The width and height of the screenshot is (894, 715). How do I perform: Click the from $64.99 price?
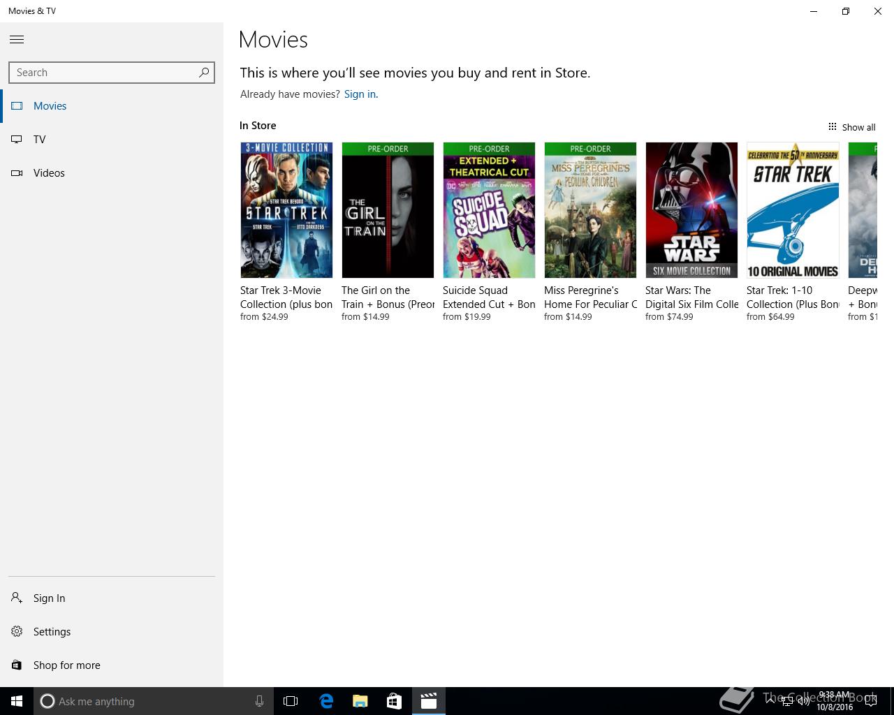point(770,317)
